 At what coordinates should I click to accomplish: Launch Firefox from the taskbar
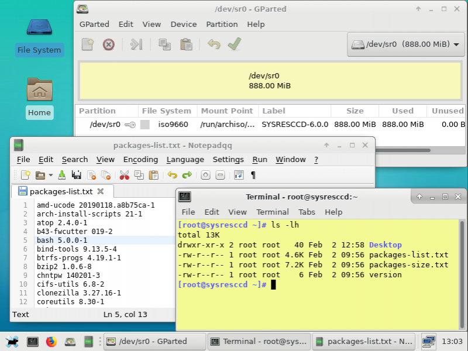[52, 341]
